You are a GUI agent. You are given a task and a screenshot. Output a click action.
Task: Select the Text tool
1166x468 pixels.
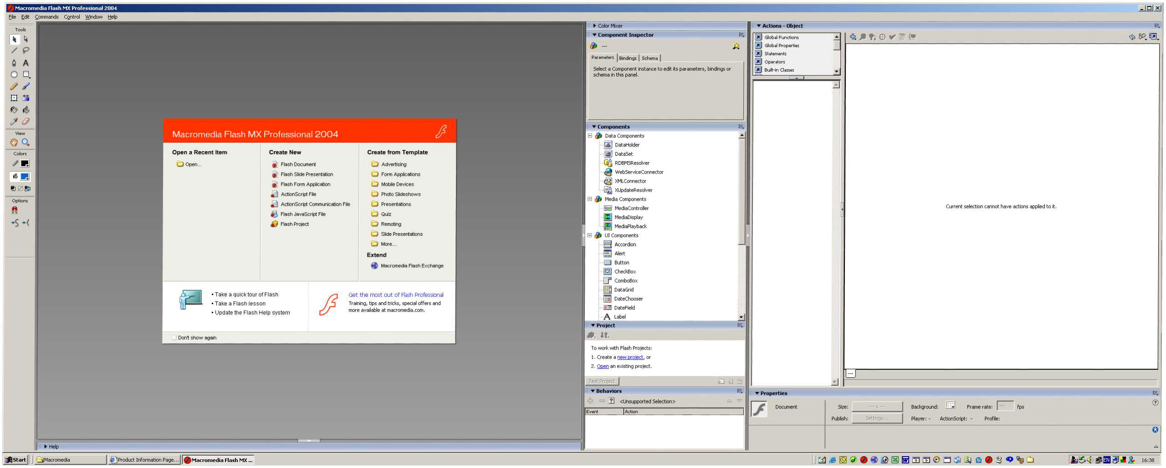26,63
